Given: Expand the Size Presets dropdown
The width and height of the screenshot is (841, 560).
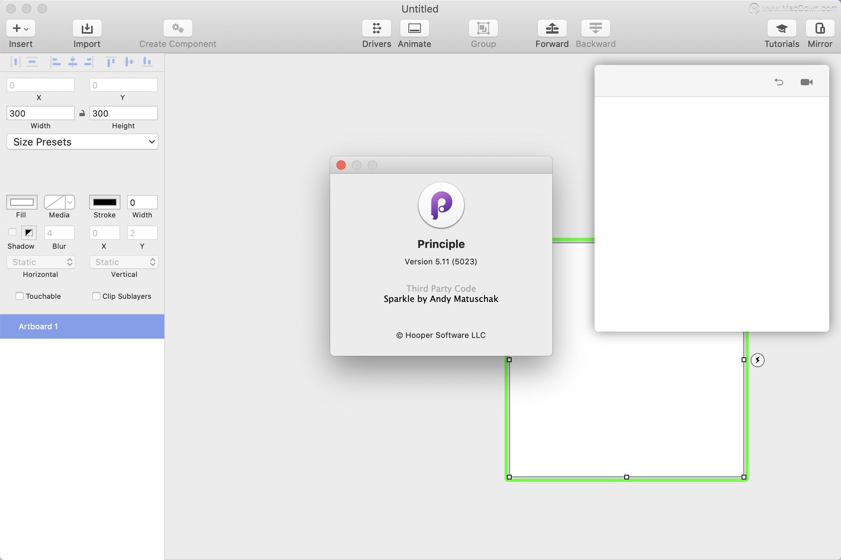Looking at the screenshot, I should click(83, 142).
